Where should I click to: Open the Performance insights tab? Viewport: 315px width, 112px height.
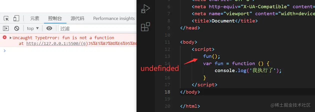point(114,18)
